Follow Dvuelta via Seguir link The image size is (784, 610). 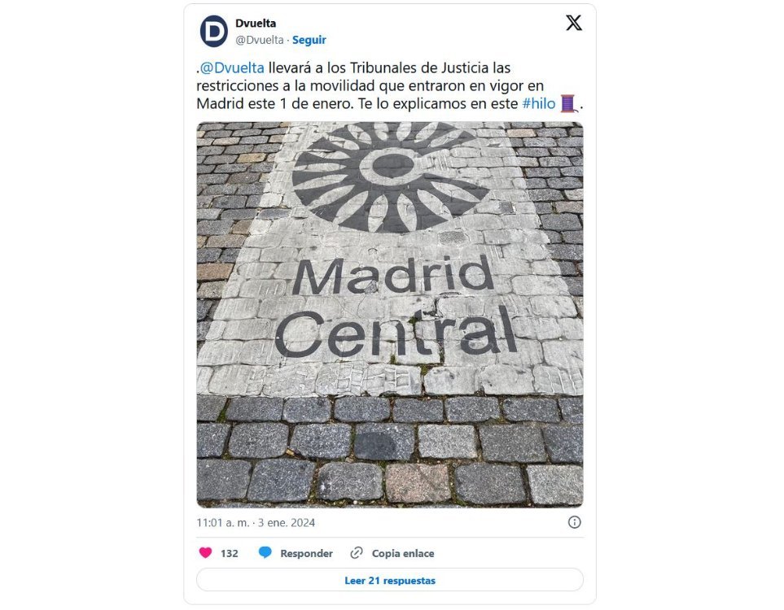tap(309, 40)
